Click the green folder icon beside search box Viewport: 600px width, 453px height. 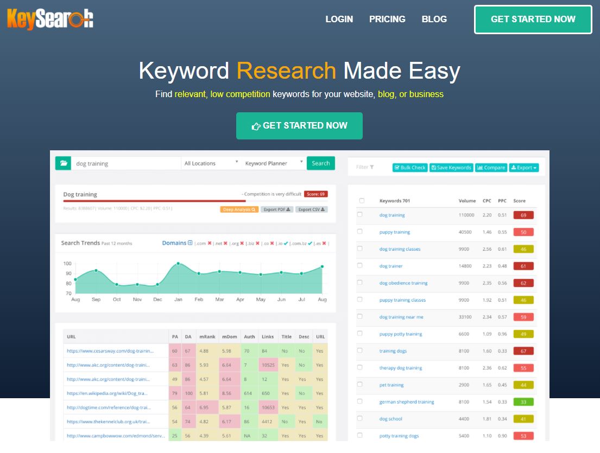(x=64, y=163)
